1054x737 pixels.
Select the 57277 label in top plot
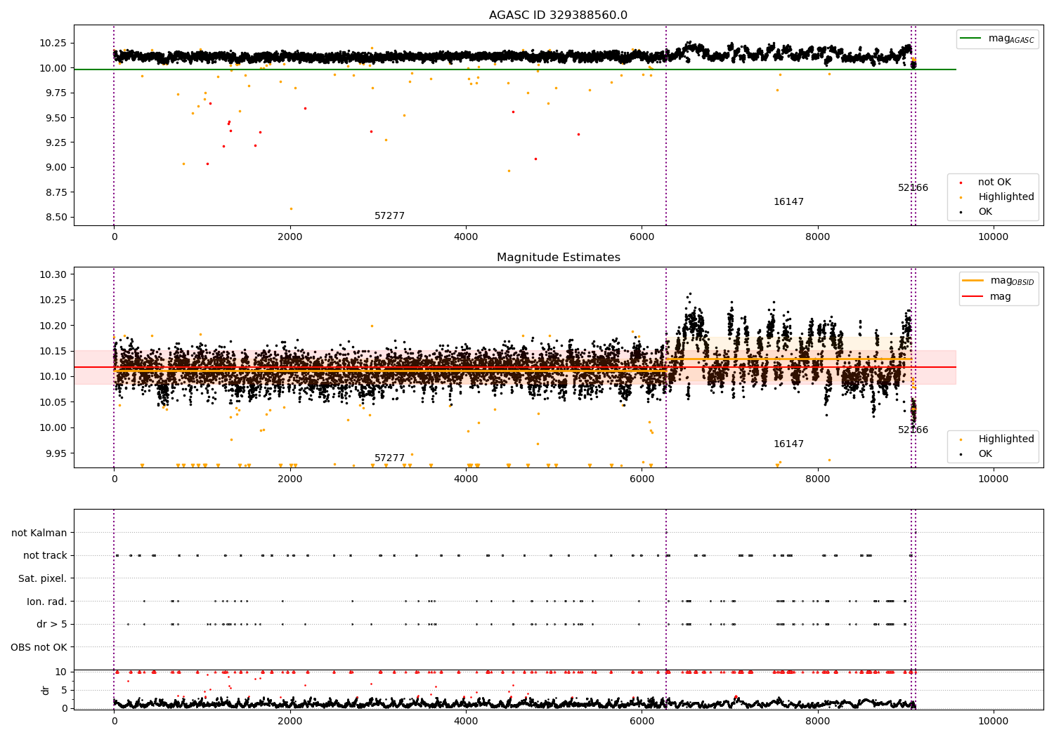389,216
